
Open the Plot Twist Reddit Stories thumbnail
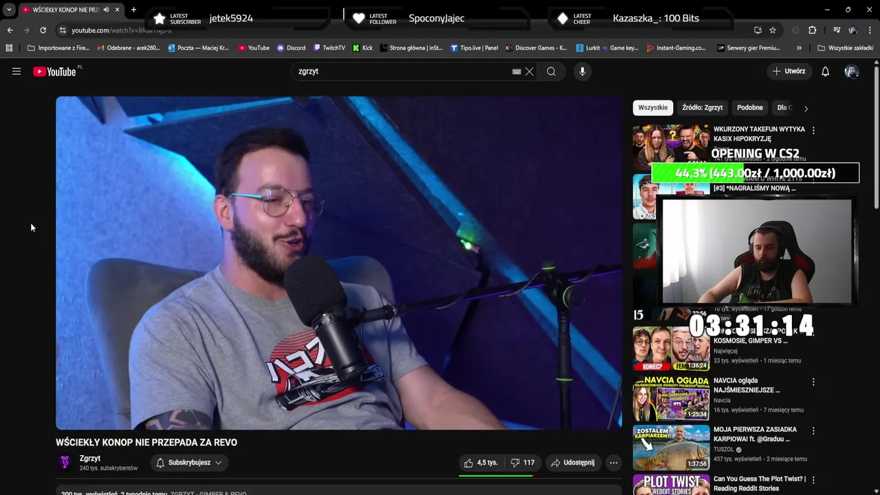coord(671,485)
